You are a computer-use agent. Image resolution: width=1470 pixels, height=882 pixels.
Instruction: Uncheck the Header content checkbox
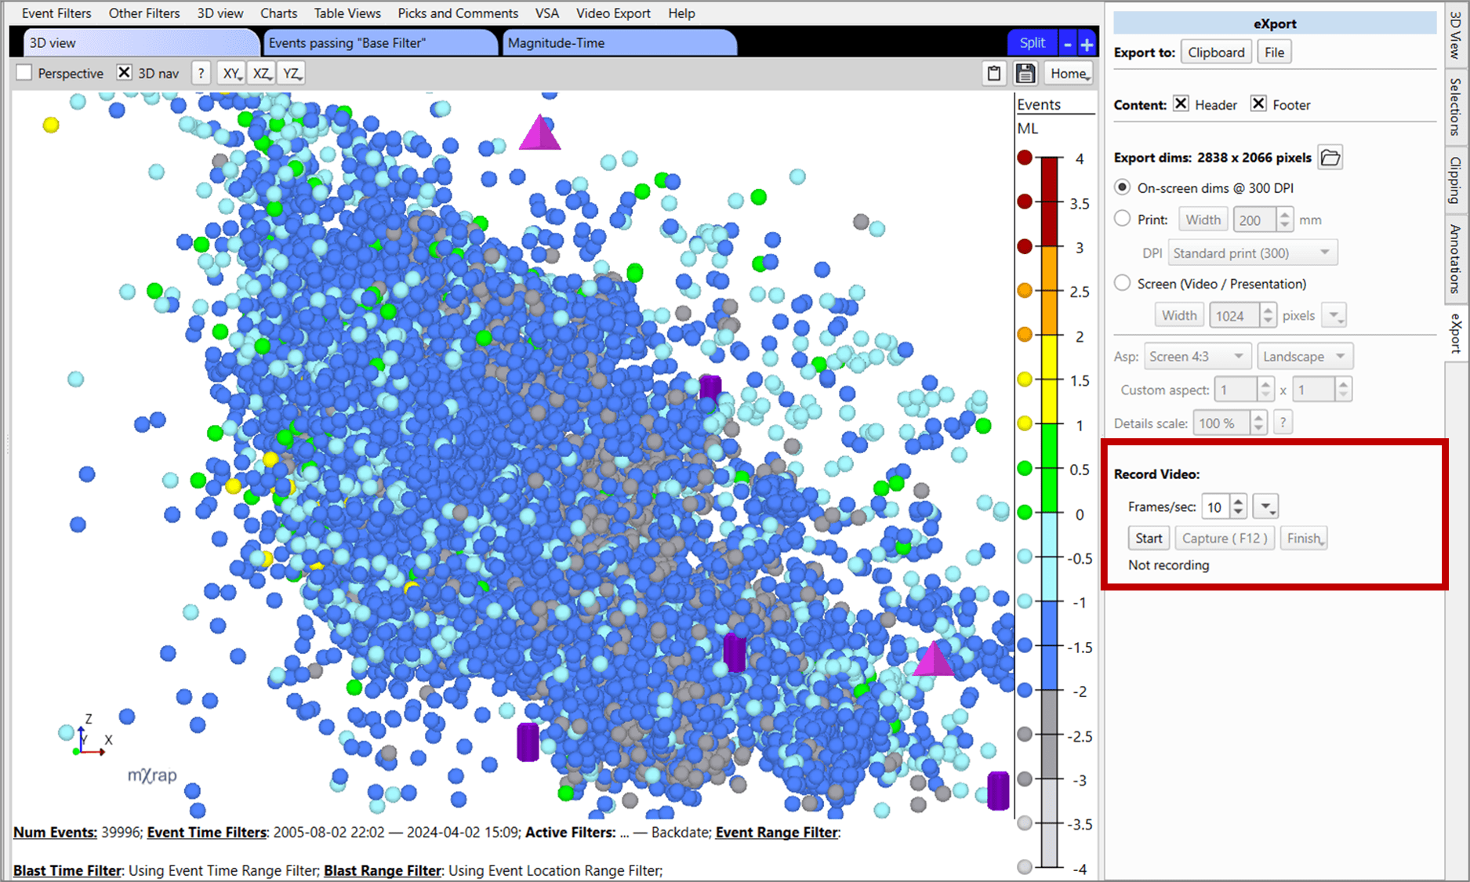tap(1181, 104)
